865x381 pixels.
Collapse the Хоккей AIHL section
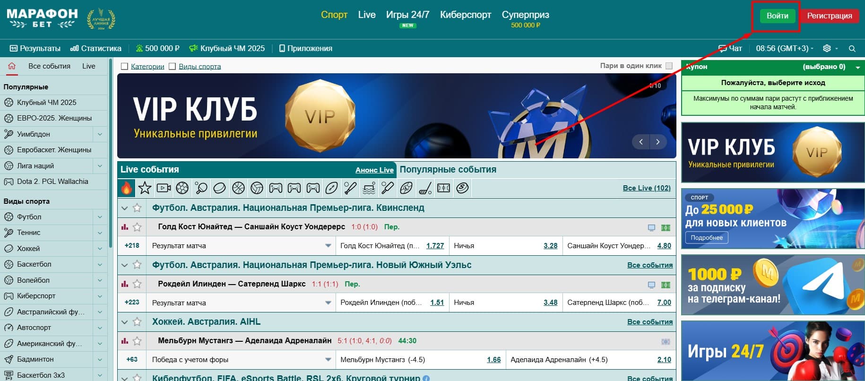125,322
